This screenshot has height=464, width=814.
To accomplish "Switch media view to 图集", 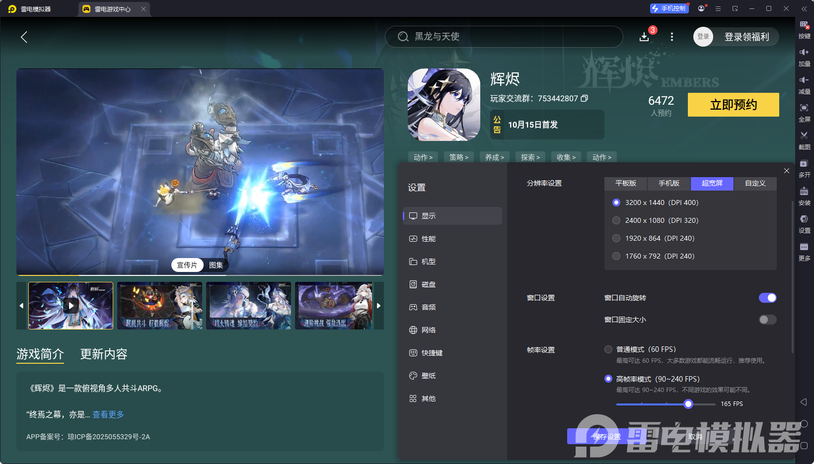I will point(216,265).
